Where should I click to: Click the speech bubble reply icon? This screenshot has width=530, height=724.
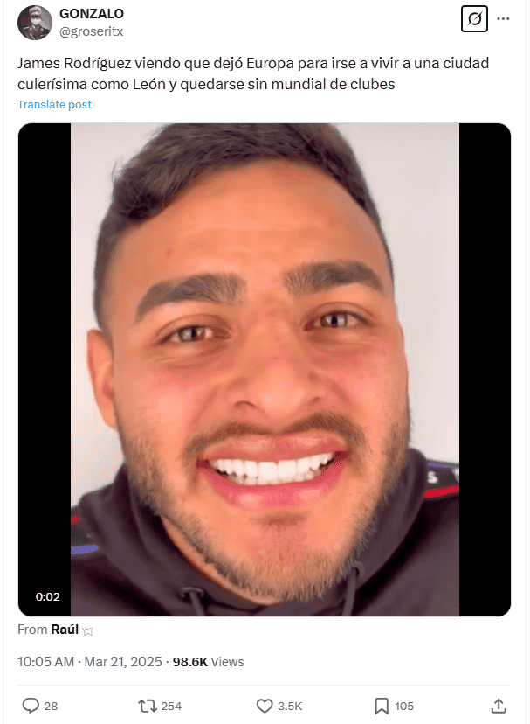[x=31, y=706]
